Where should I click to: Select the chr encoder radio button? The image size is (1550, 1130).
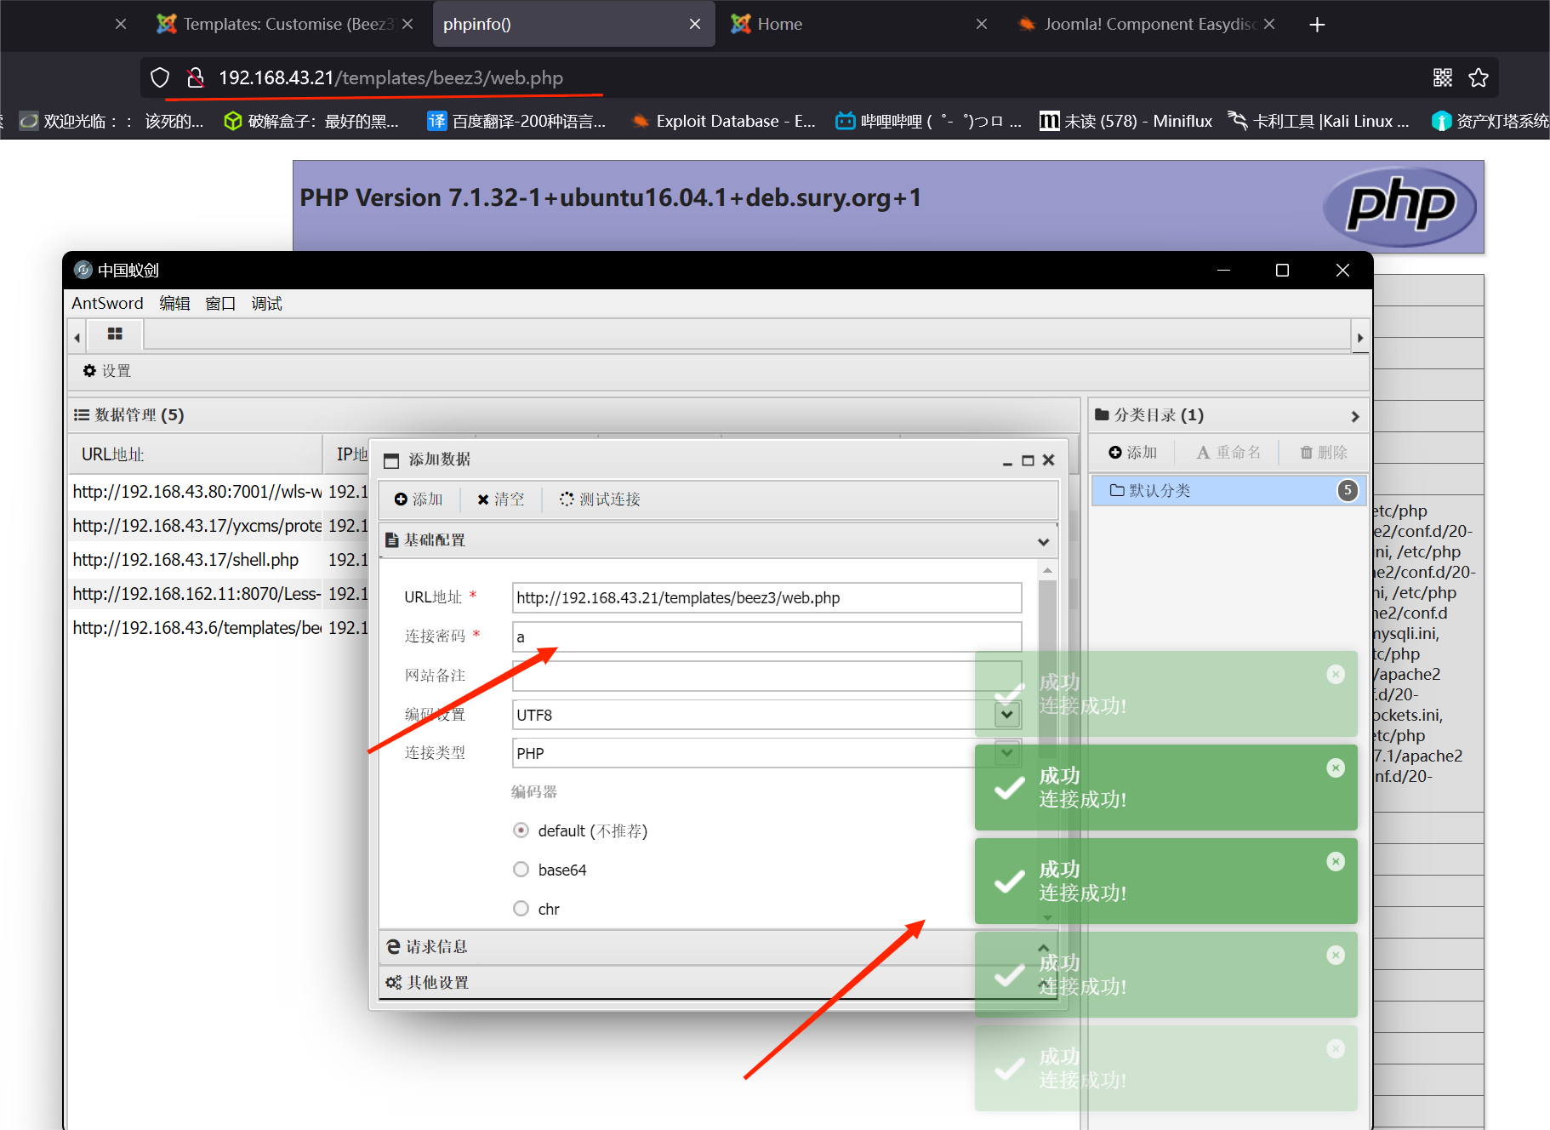521,909
